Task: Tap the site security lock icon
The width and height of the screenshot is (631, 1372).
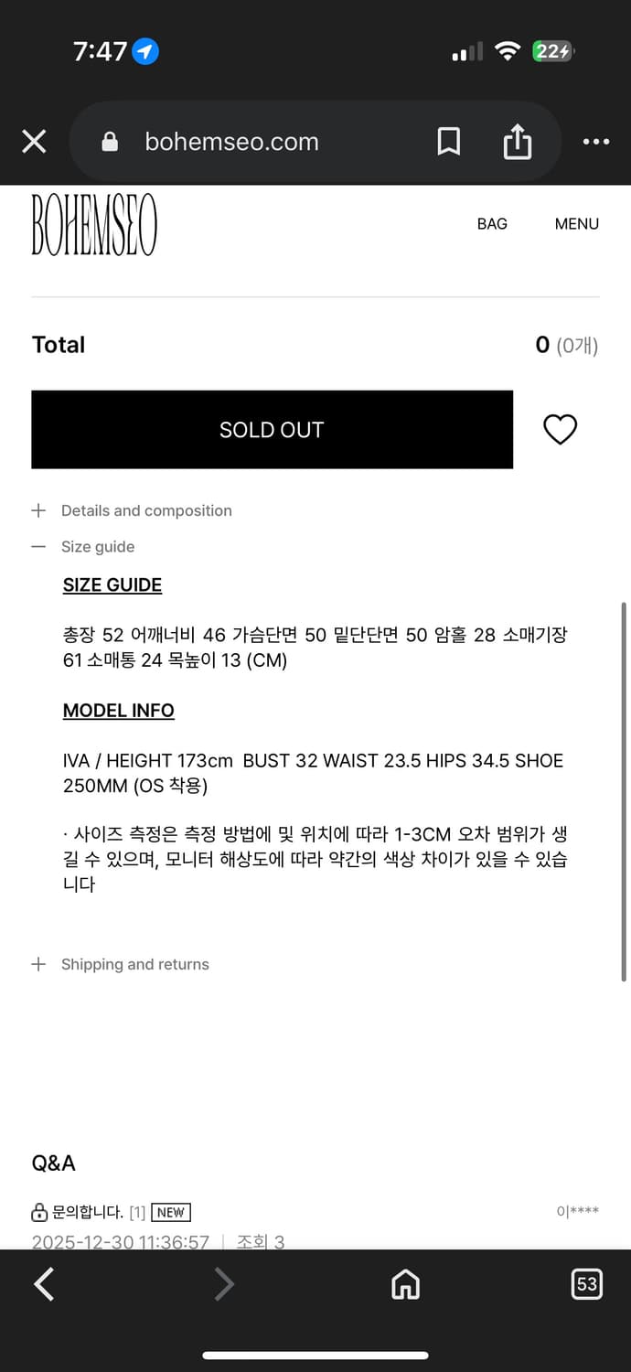Action: point(109,142)
